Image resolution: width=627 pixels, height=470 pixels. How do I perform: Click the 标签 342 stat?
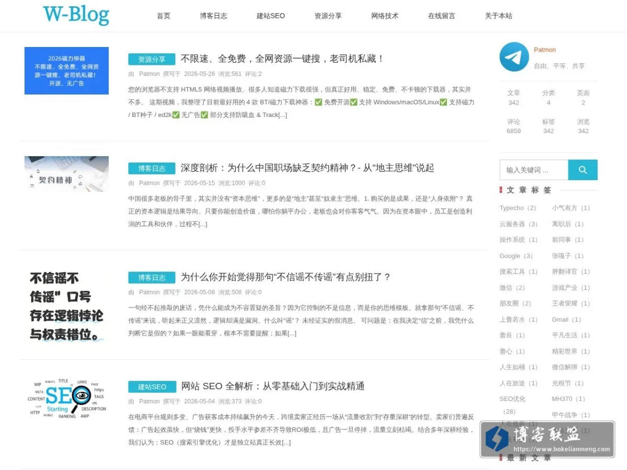(x=548, y=126)
